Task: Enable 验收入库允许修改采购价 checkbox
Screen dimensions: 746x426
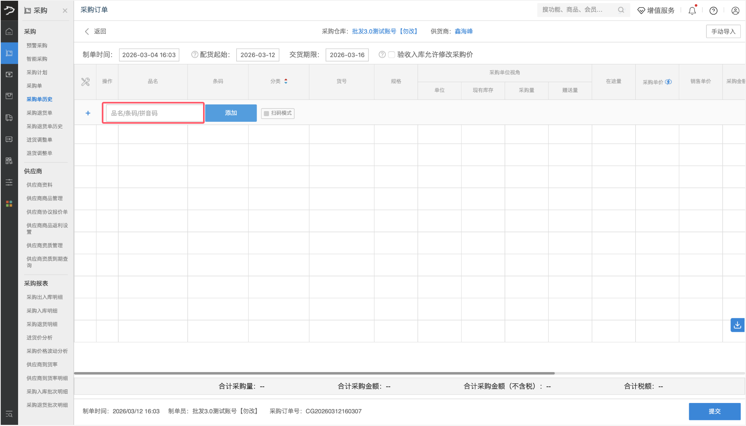Action: 391,55
